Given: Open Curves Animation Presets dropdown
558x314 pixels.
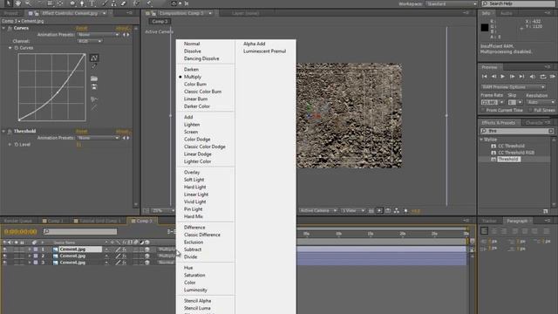Looking at the screenshot, I should pyautogui.click(x=99, y=35).
